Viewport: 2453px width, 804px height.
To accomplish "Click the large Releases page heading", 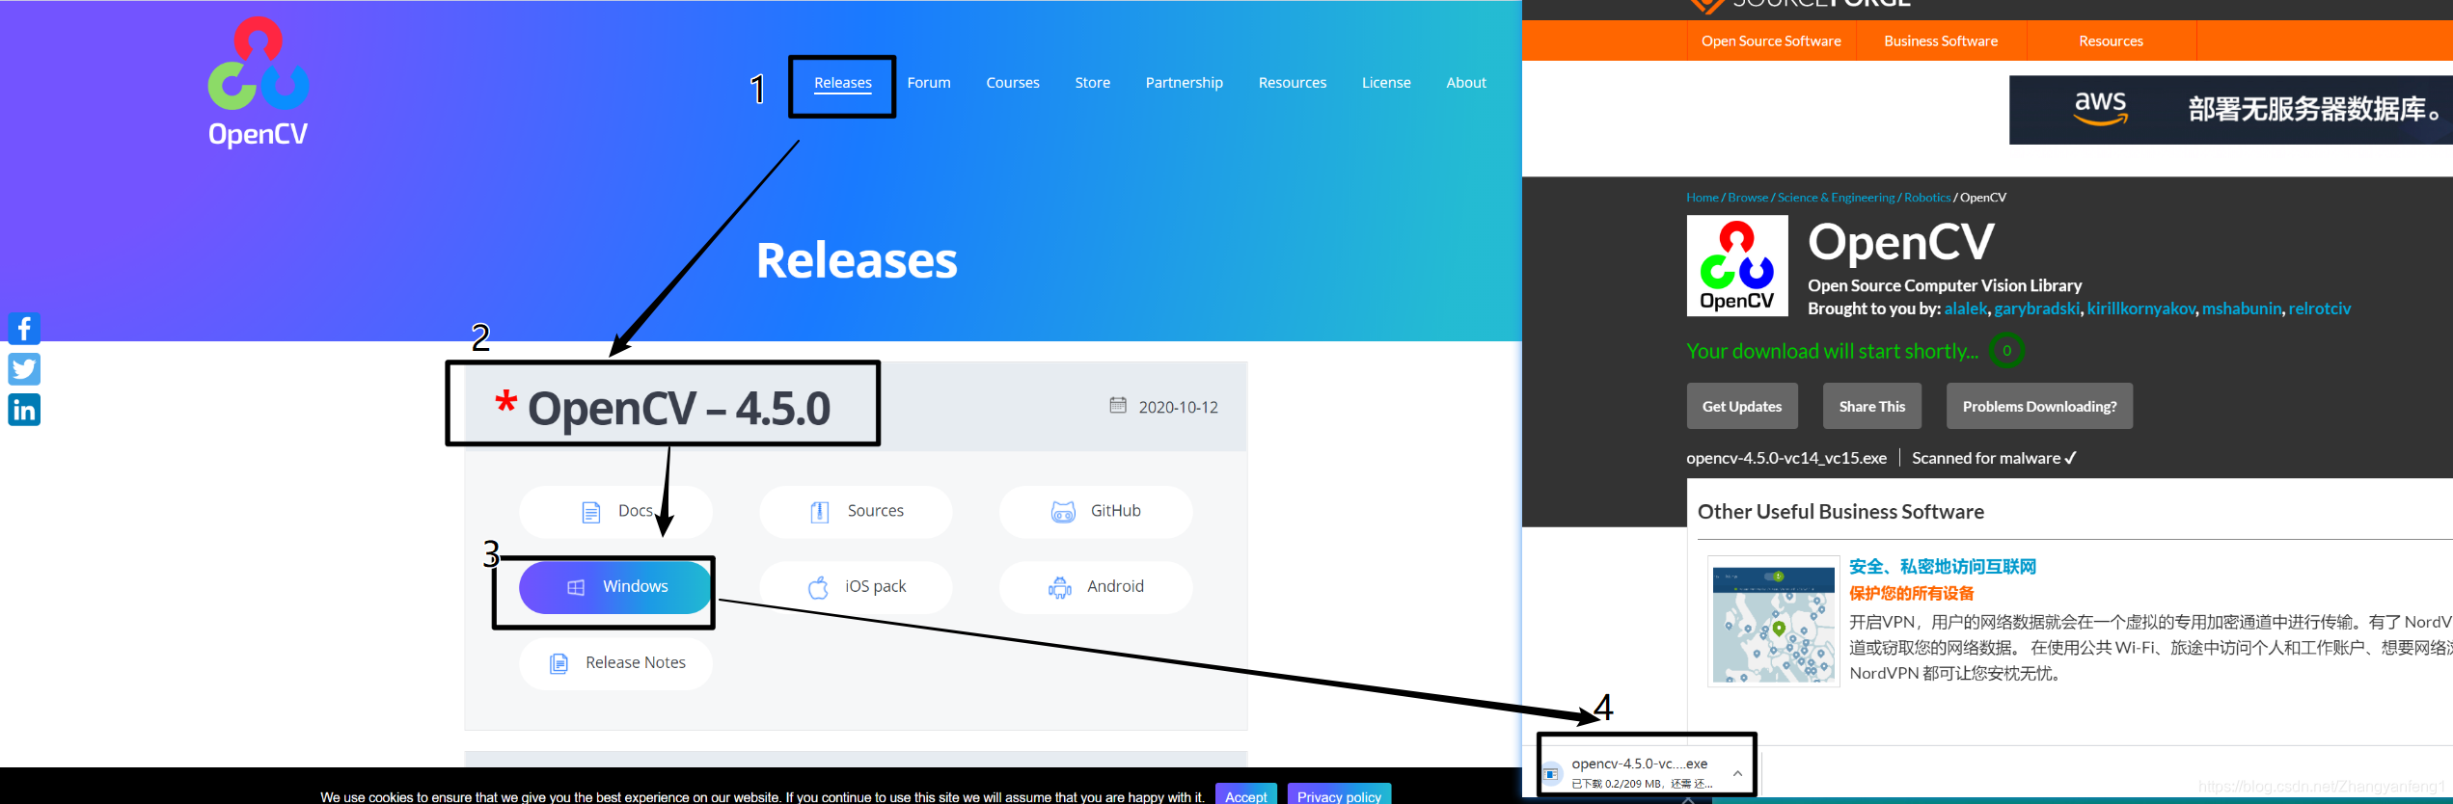I will 857,260.
